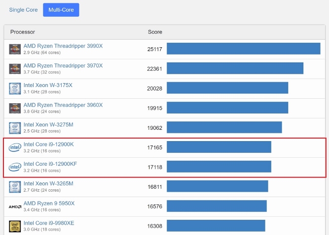This screenshot has width=329, height=235.
Task: Click the Score column header
Action: coord(155,32)
